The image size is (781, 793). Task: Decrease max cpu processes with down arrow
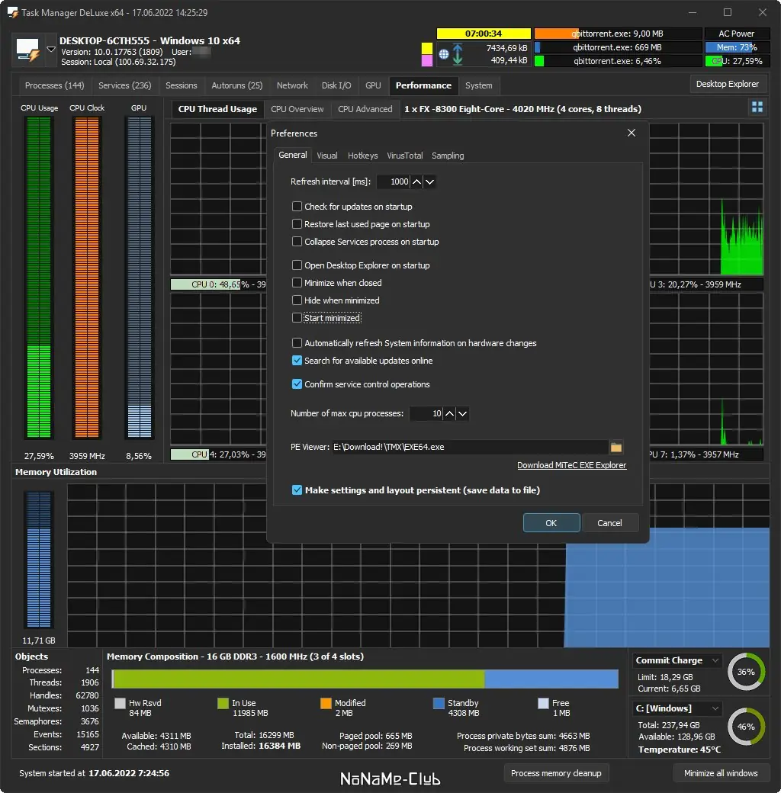click(462, 414)
